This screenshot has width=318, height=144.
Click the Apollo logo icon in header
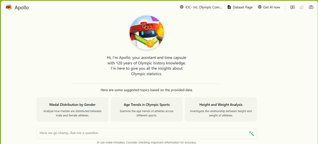pyautogui.click(x=9, y=7)
